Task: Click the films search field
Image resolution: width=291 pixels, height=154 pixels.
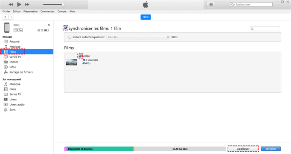Action: pos(265,29)
